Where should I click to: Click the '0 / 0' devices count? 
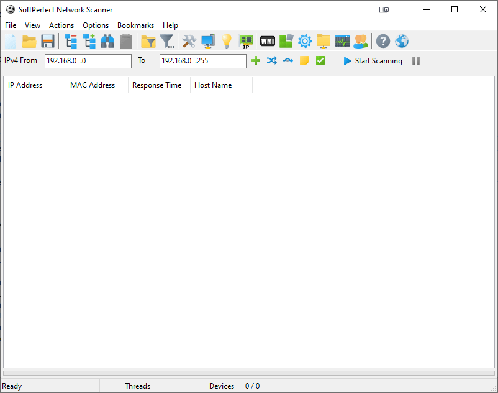click(252, 386)
